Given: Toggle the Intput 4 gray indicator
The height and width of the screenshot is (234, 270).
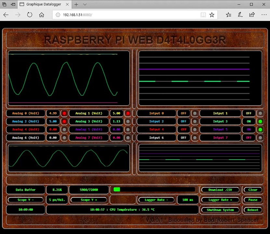Looking at the screenshot, I should 195,129.
